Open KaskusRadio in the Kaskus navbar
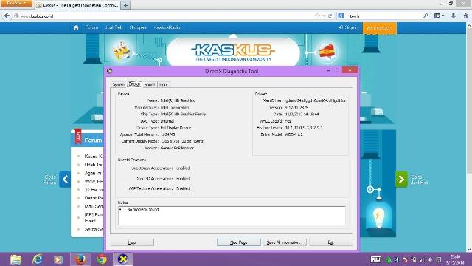 [x=167, y=27]
